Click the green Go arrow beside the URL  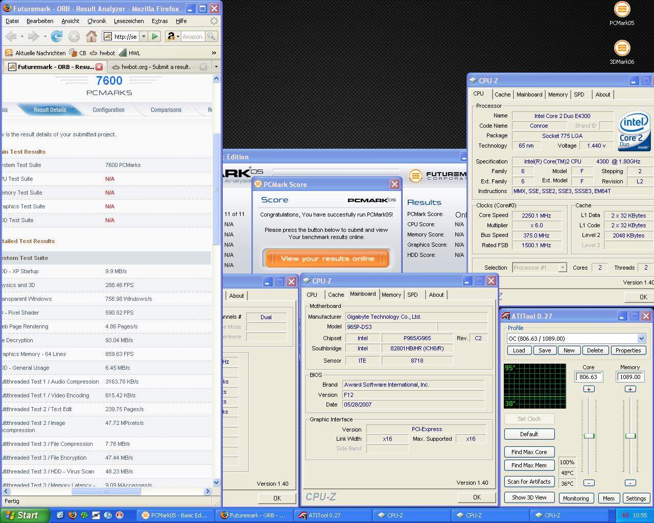coord(155,36)
